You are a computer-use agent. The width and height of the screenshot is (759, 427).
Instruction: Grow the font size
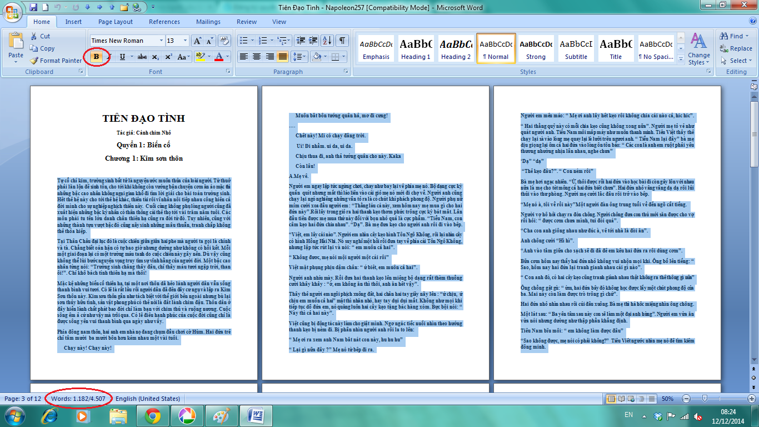[x=197, y=41]
